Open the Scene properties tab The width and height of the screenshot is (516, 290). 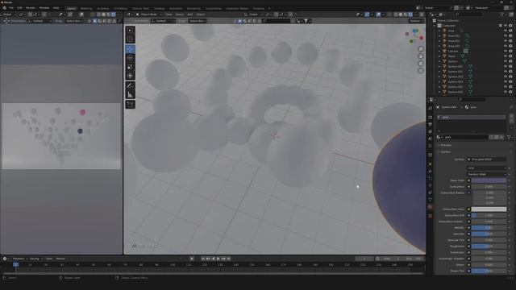[x=430, y=139]
